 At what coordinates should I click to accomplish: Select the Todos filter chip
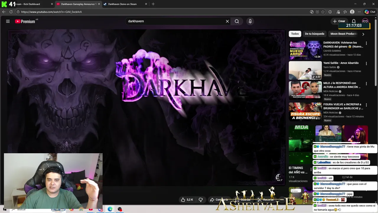tap(295, 34)
